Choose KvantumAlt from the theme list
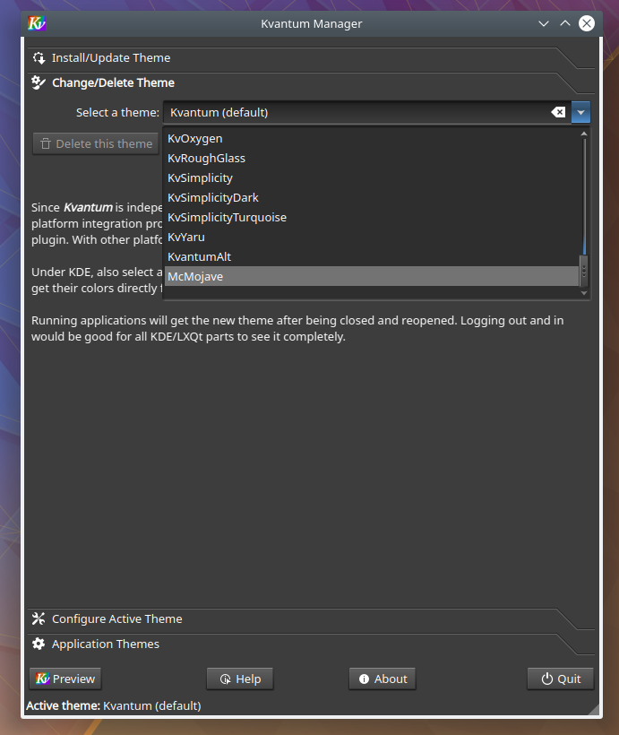The height and width of the screenshot is (735, 619). point(372,257)
